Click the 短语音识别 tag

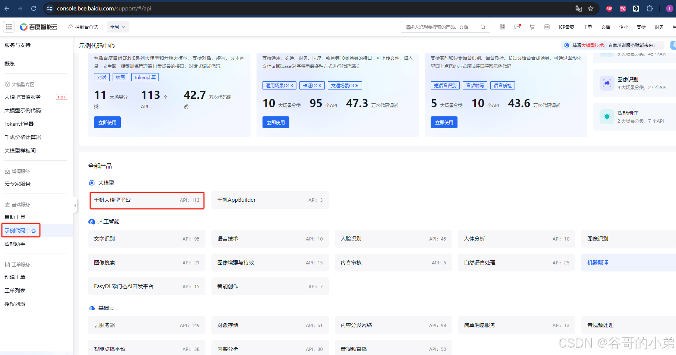445,85
